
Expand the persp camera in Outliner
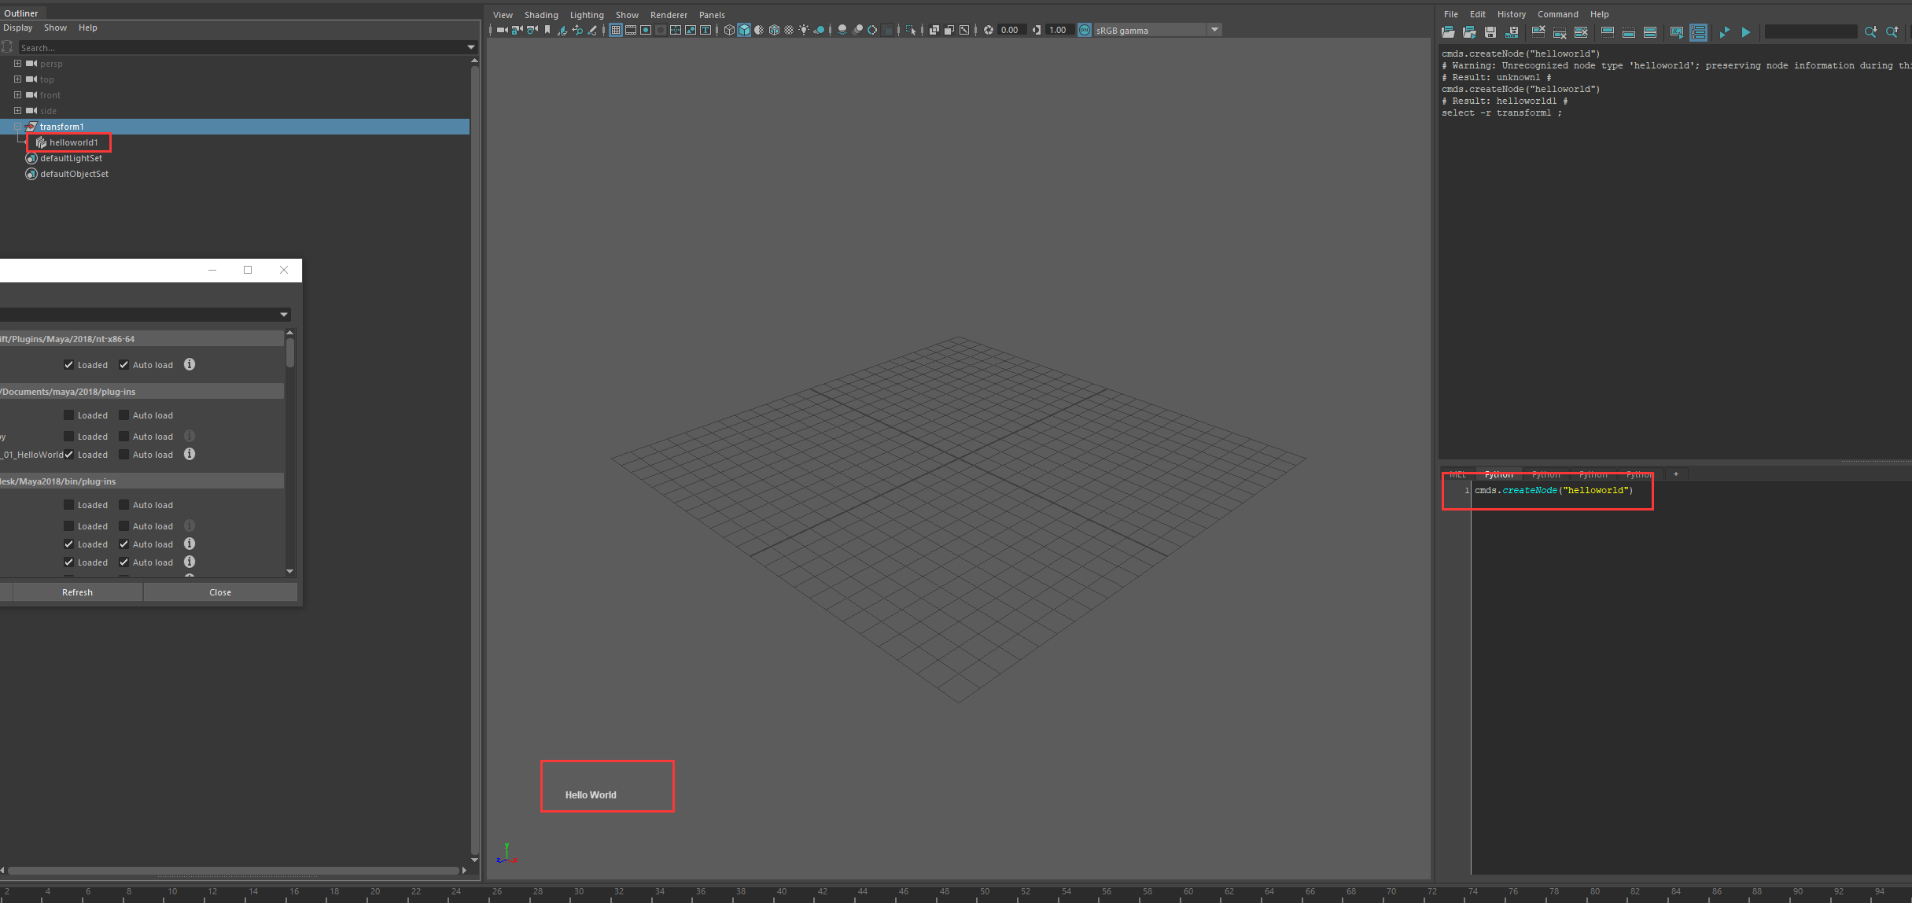click(17, 64)
